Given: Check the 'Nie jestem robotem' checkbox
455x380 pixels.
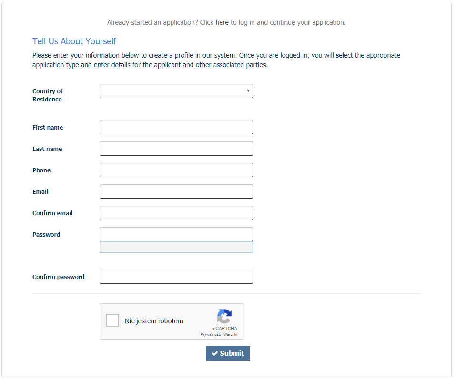Looking at the screenshot, I should point(112,320).
